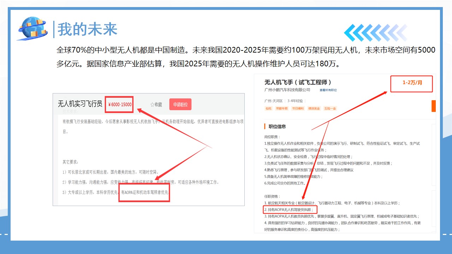
Task: Click the globe logo icon beside the title
Action: [x=32, y=28]
